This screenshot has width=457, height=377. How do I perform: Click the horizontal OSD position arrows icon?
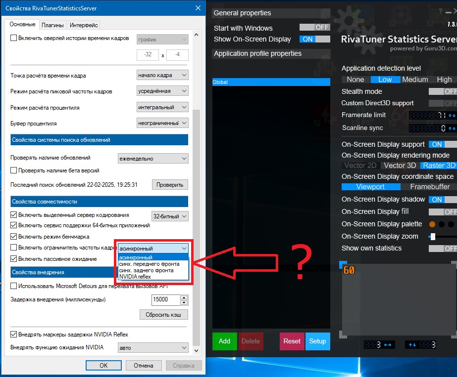coord(388,345)
